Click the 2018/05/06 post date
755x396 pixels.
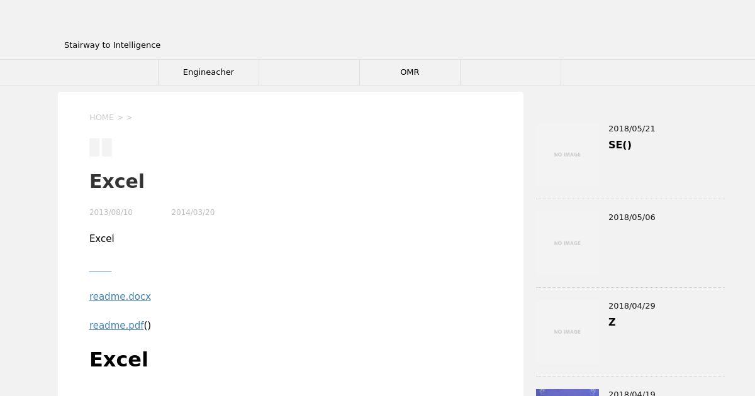point(632,217)
